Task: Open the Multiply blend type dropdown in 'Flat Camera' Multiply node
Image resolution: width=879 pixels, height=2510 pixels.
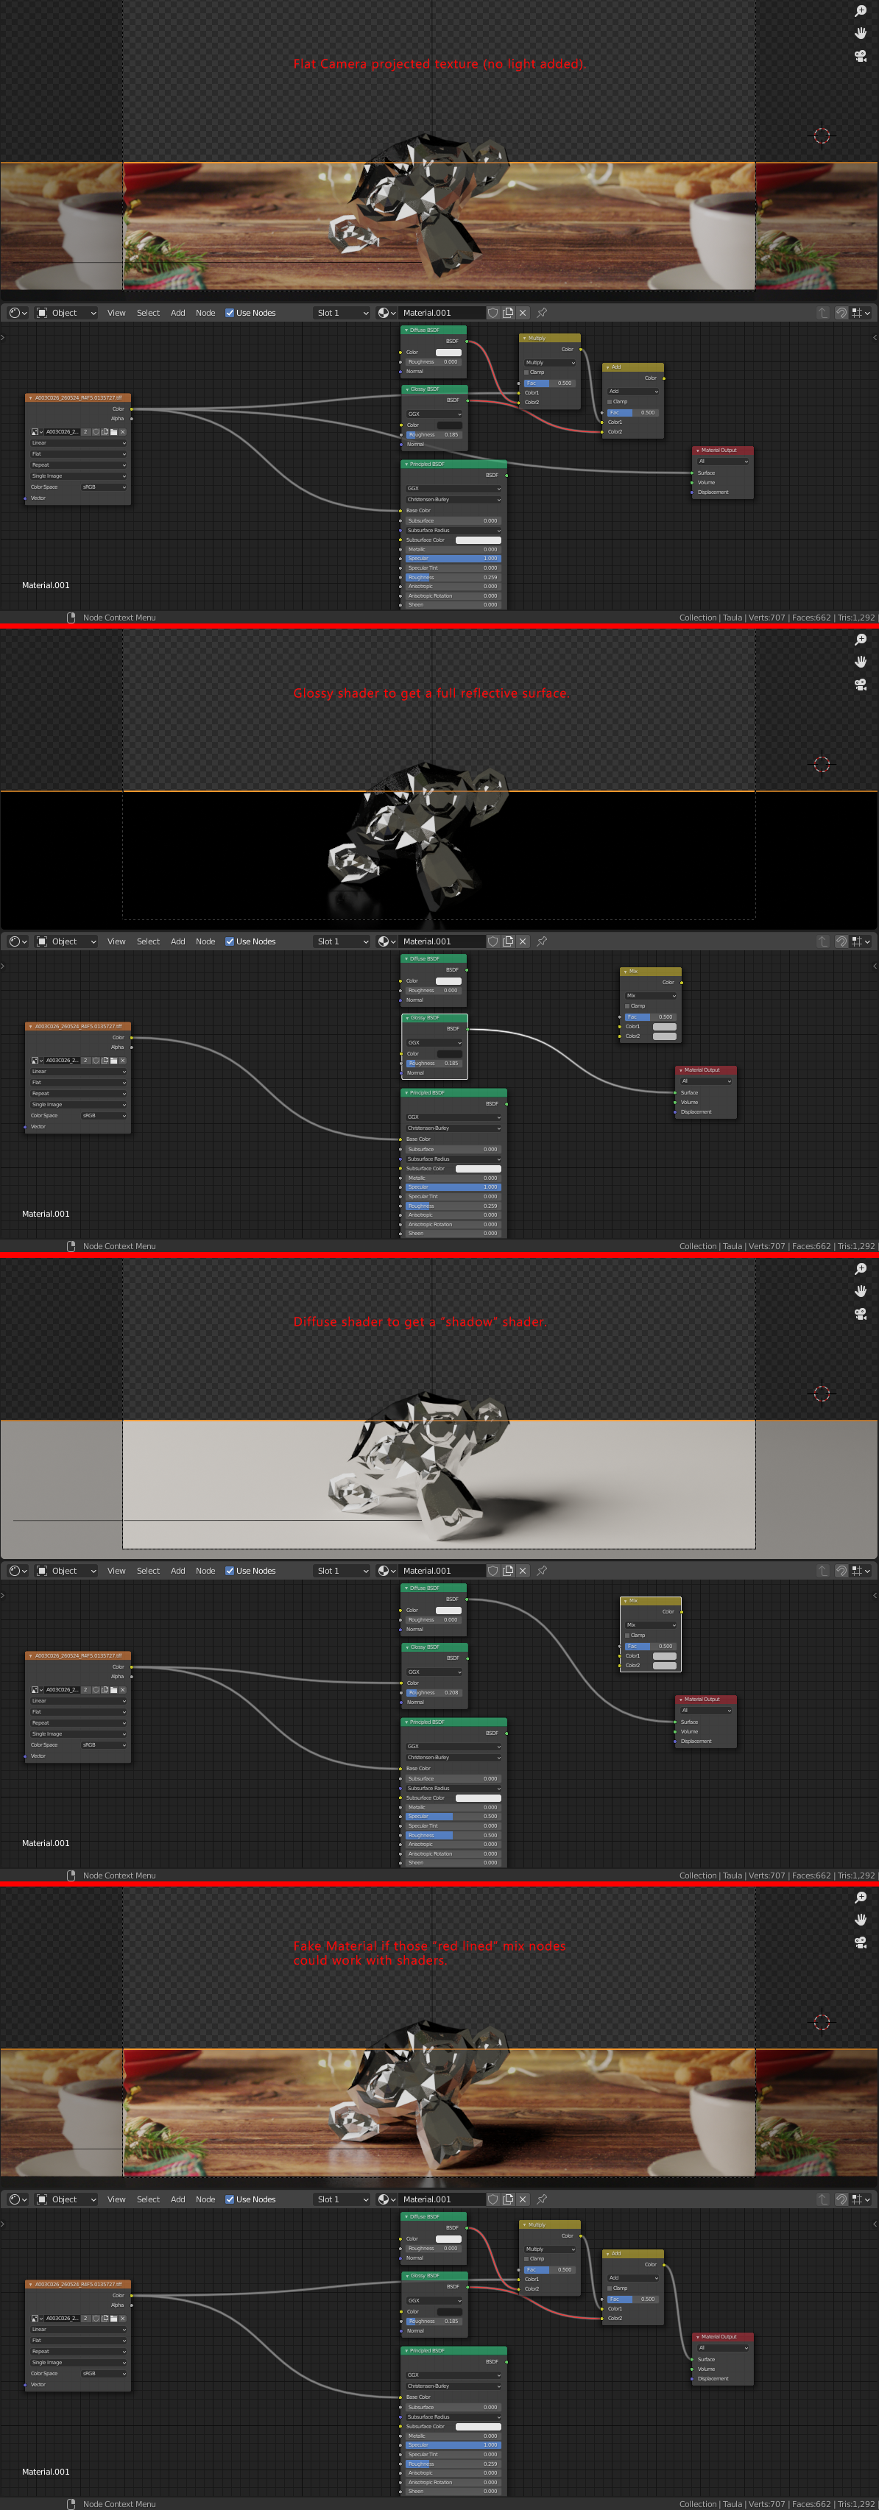Action: pos(550,362)
